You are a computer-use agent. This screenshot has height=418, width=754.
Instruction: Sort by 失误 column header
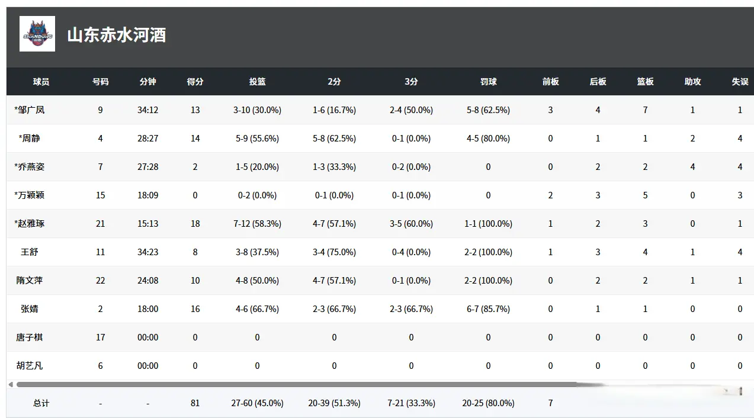740,82
